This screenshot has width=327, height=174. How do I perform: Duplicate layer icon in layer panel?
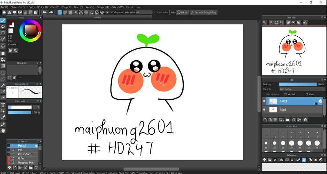click(x=294, y=120)
